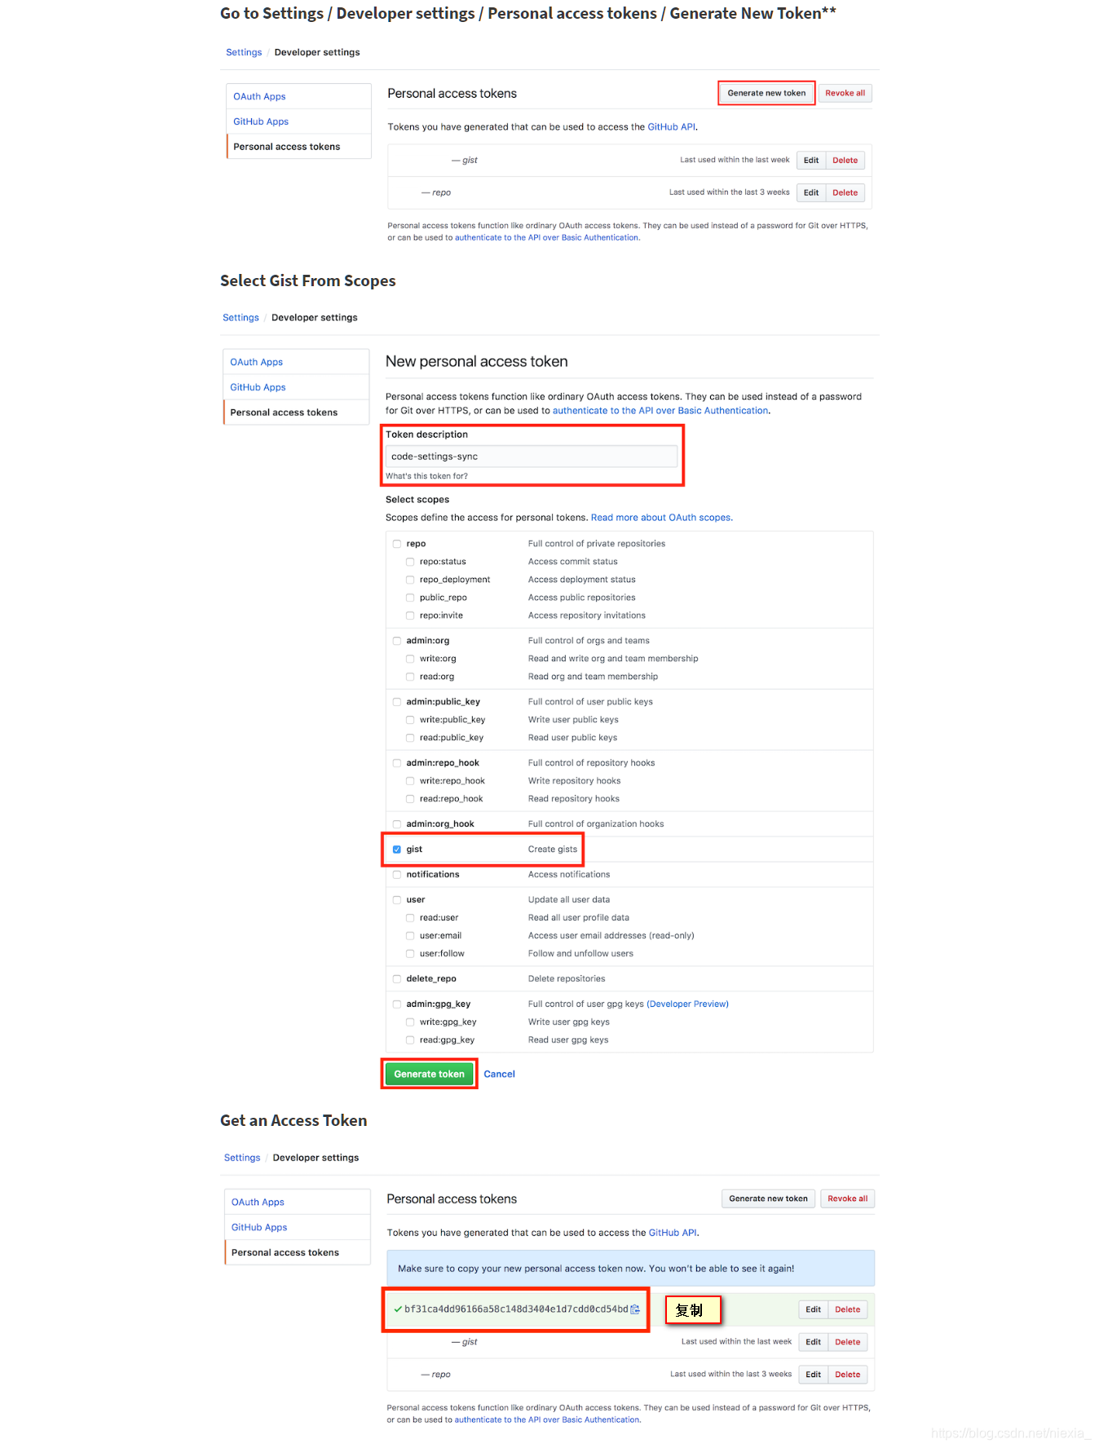Viewport: 1099px width, 1448px height.
Task: Open GitHub API link under Get an Access Token
Action: pos(673,1233)
